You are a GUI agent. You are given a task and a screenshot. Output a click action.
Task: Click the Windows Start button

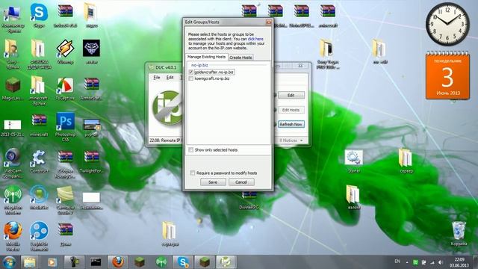tap(9, 262)
